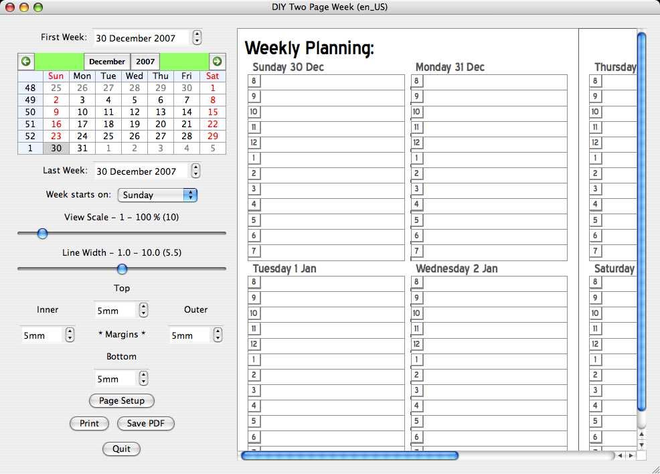This screenshot has width=660, height=474.
Task: Open the Week starts on dropdown
Action: point(157,195)
